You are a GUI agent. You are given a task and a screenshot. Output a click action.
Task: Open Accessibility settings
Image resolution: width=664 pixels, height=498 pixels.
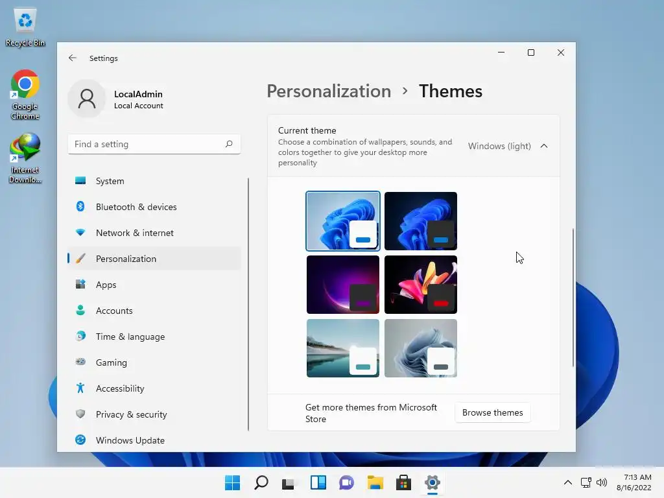pyautogui.click(x=154, y=388)
